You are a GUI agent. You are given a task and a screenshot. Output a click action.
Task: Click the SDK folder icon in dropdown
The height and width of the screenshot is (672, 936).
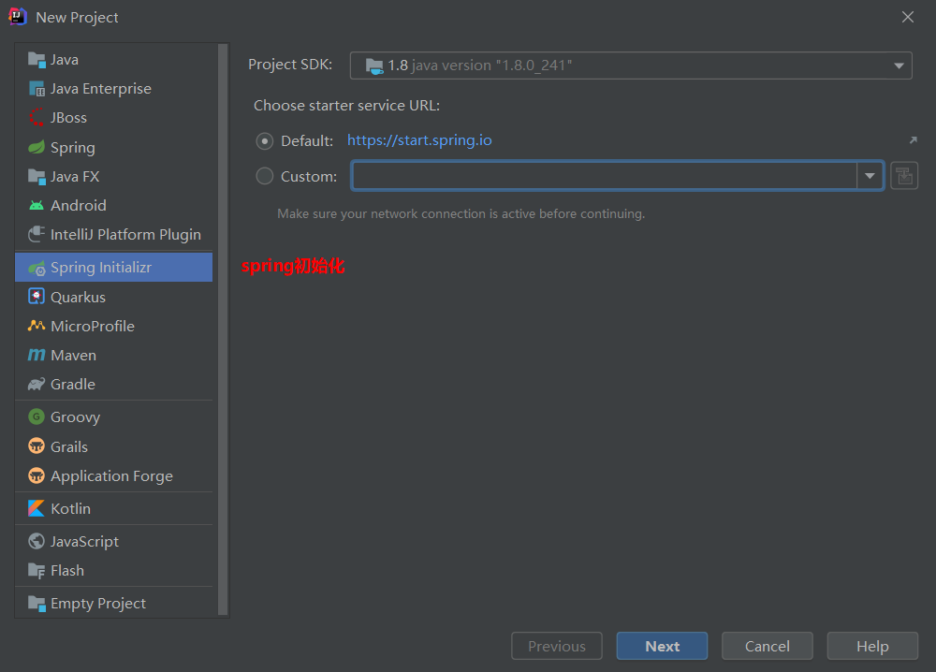374,66
